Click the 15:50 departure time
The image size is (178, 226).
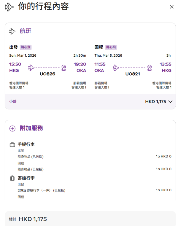pos(15,64)
